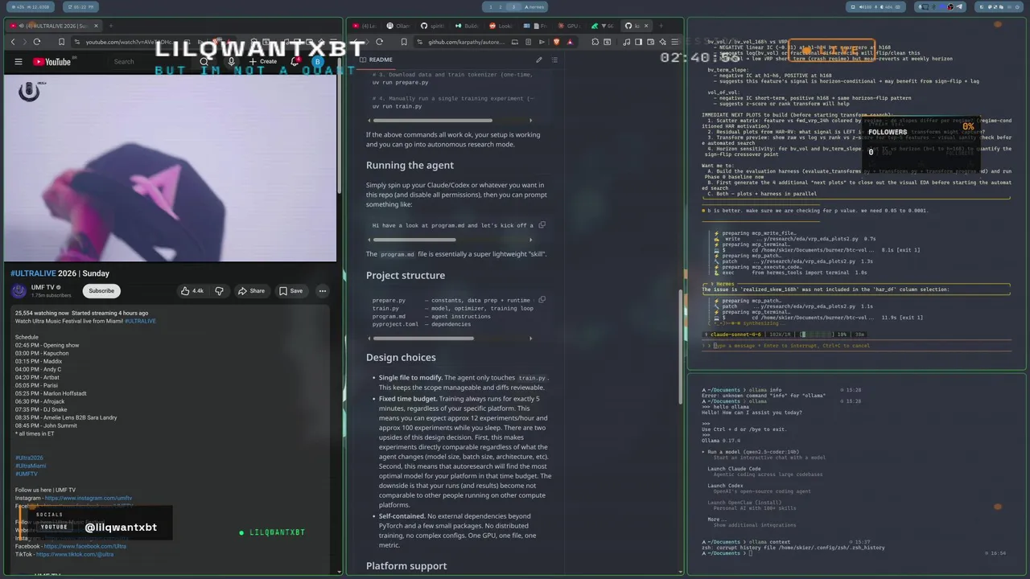Open site settings icon beside github.com URL

[419, 42]
